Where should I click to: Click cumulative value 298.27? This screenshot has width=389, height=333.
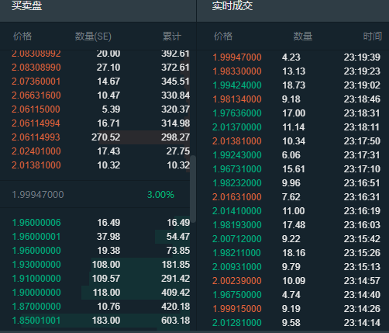coord(176,137)
